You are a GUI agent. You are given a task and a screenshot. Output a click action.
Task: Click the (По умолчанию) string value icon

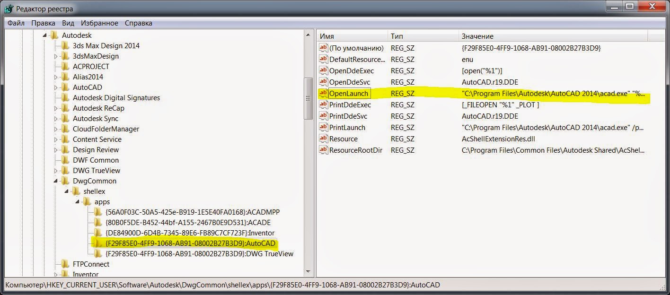(324, 48)
